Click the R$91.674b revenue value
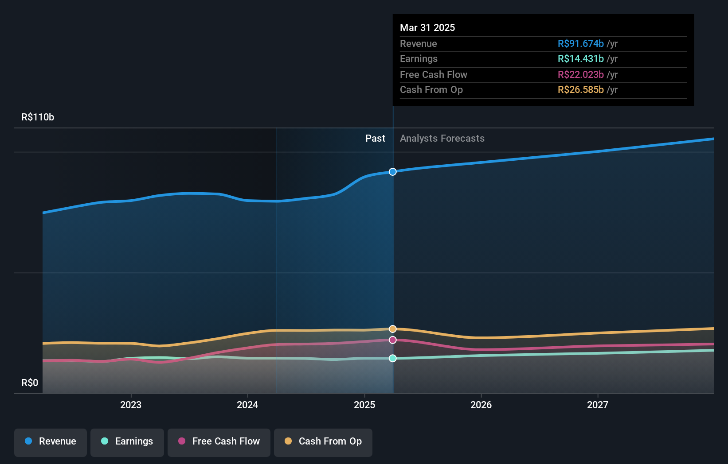The height and width of the screenshot is (464, 728). pyautogui.click(x=580, y=43)
